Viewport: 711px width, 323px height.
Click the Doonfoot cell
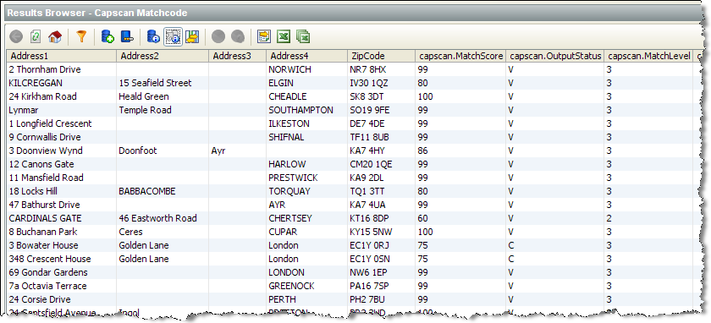pyautogui.click(x=163, y=151)
